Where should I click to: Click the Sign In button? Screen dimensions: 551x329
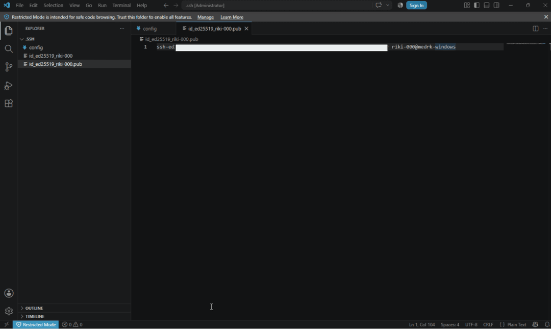pos(416,5)
